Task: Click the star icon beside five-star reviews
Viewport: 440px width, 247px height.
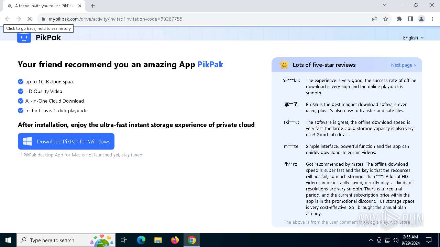Action: [284, 64]
